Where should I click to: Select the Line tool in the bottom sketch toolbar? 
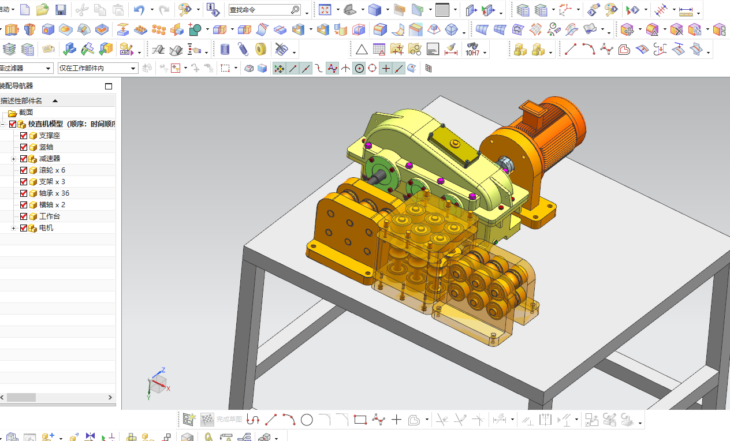pos(271,420)
